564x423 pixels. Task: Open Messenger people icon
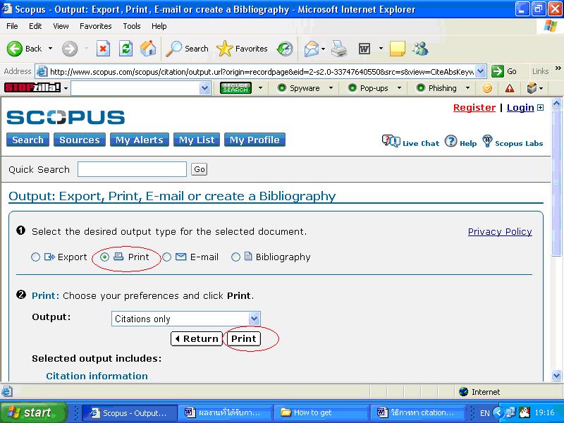(420, 49)
